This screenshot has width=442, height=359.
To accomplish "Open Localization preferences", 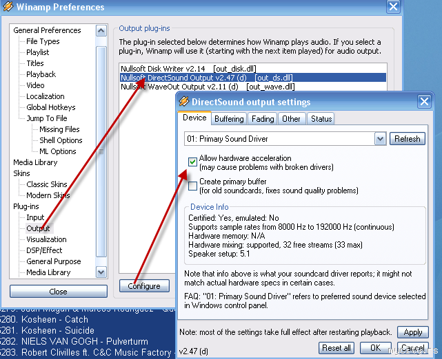I will [x=46, y=96].
